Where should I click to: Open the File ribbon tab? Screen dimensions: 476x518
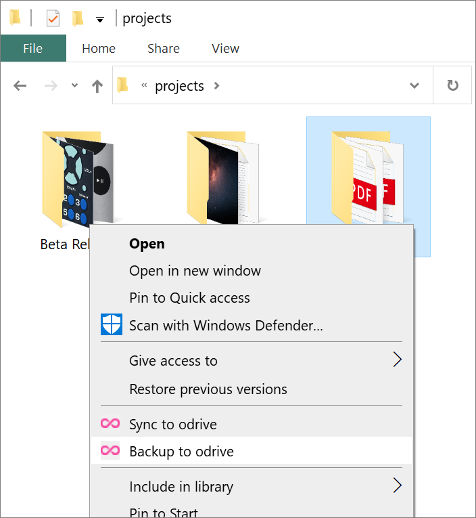coord(33,49)
